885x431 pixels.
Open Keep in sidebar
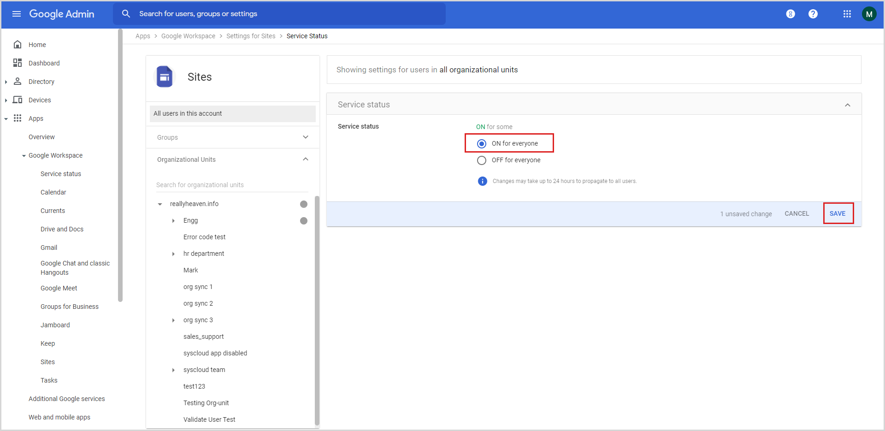tap(48, 343)
